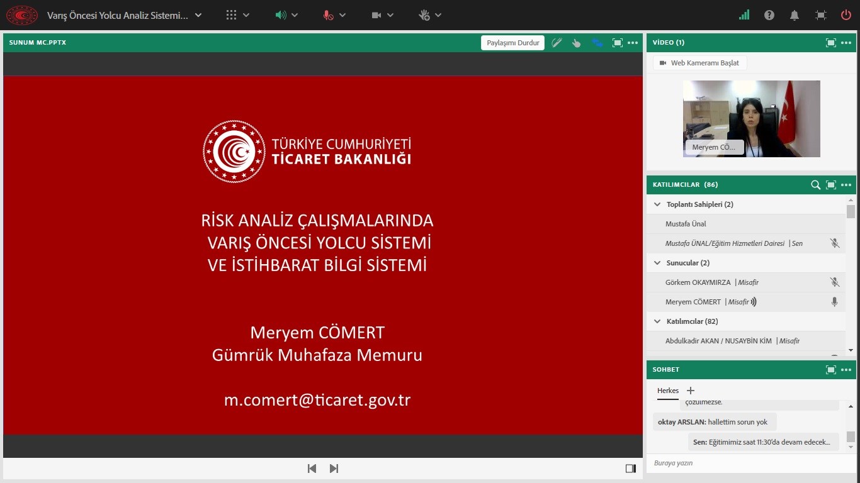Viewport: 860px width, 483px height.
Task: Open the microphone options dropdown arrow
Action: pos(342,15)
